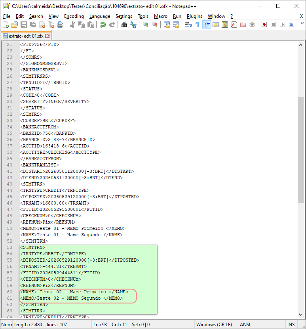Open the Window menu
The image size is (306, 329).
tap(217, 16)
